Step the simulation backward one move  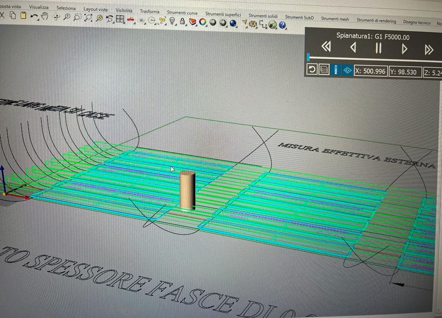click(353, 47)
